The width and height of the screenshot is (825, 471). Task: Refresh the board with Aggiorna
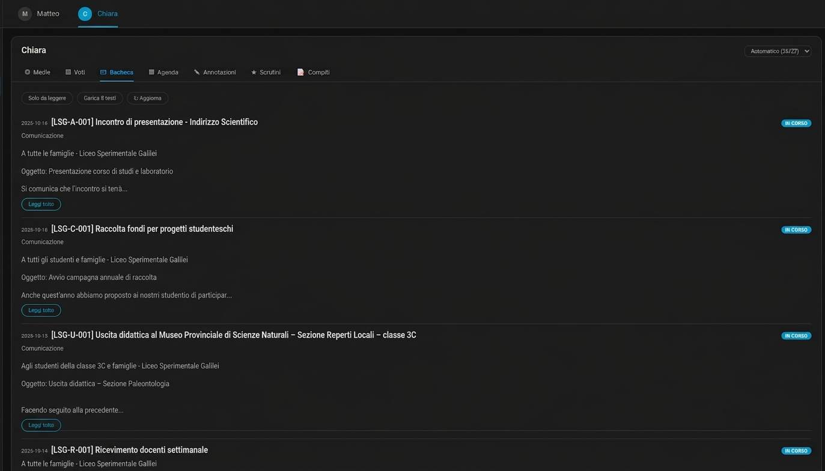point(148,98)
